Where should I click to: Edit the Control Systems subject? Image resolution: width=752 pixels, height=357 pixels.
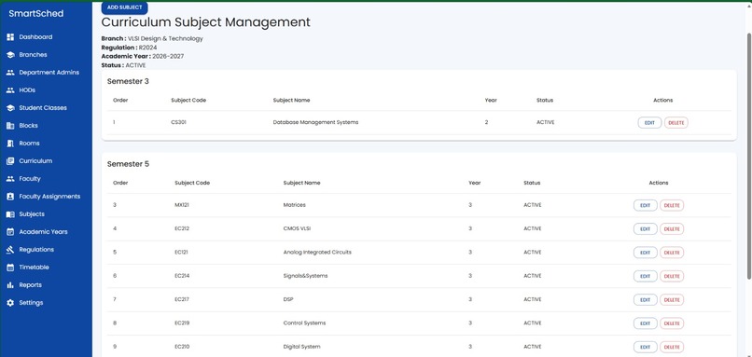coord(645,323)
